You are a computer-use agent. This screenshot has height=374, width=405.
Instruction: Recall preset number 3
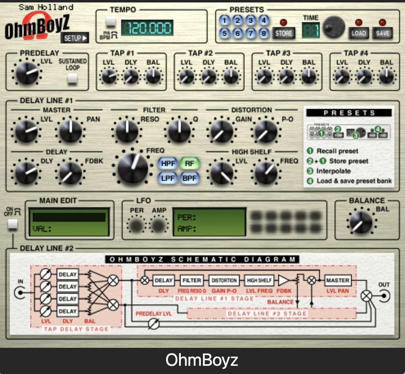250,20
